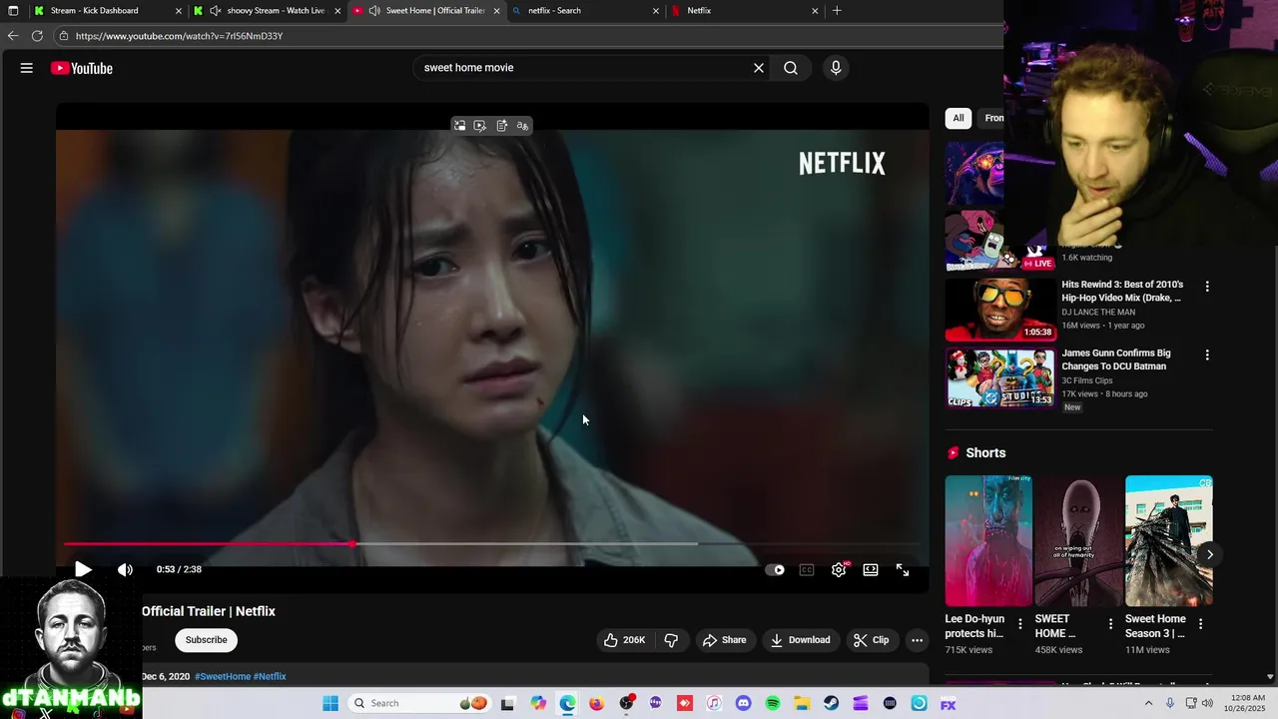Select the All filter chip
Screen dimensions: 1278x719
coord(958,118)
